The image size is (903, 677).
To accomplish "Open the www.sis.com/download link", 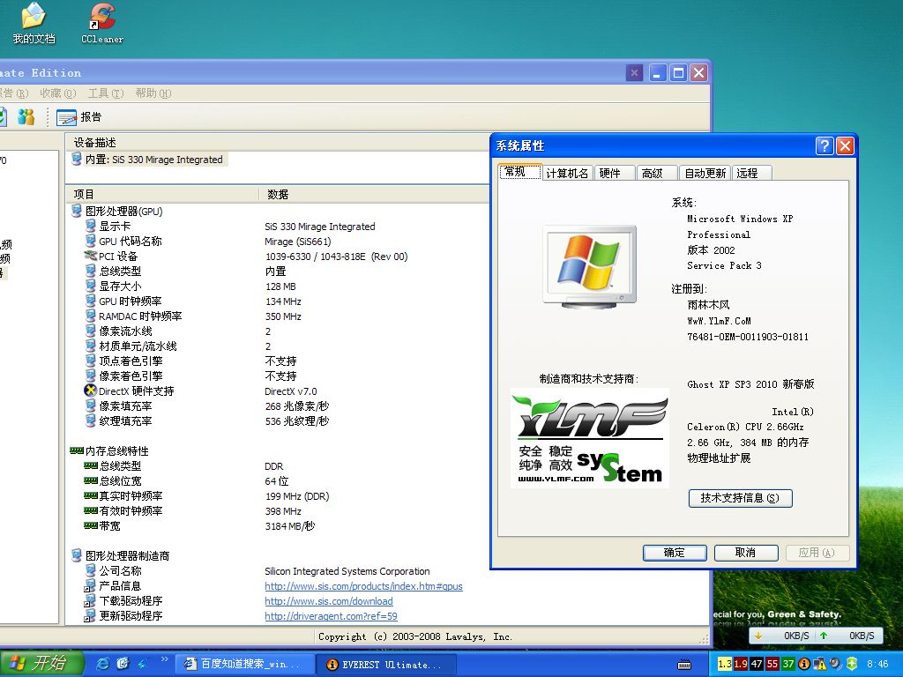I will 329,601.
